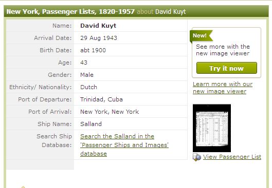Click the birth date abt 1900 value

coord(93,50)
